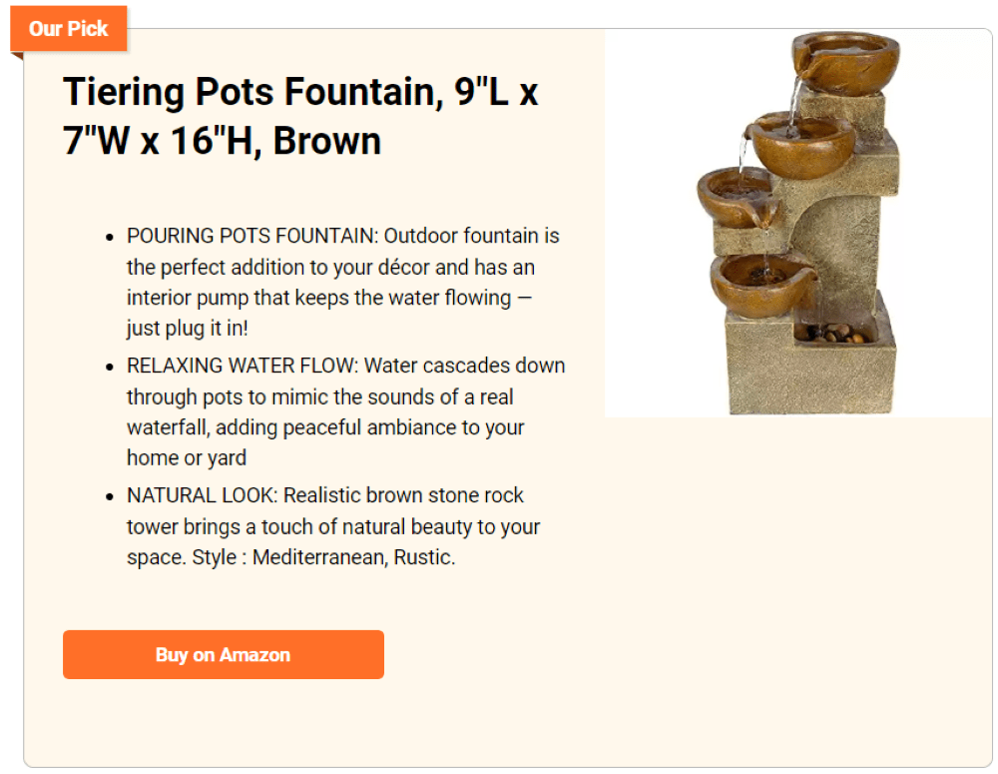This screenshot has width=998, height=774.
Task: Click the Buy on Amazon button
Action: pyautogui.click(x=223, y=654)
